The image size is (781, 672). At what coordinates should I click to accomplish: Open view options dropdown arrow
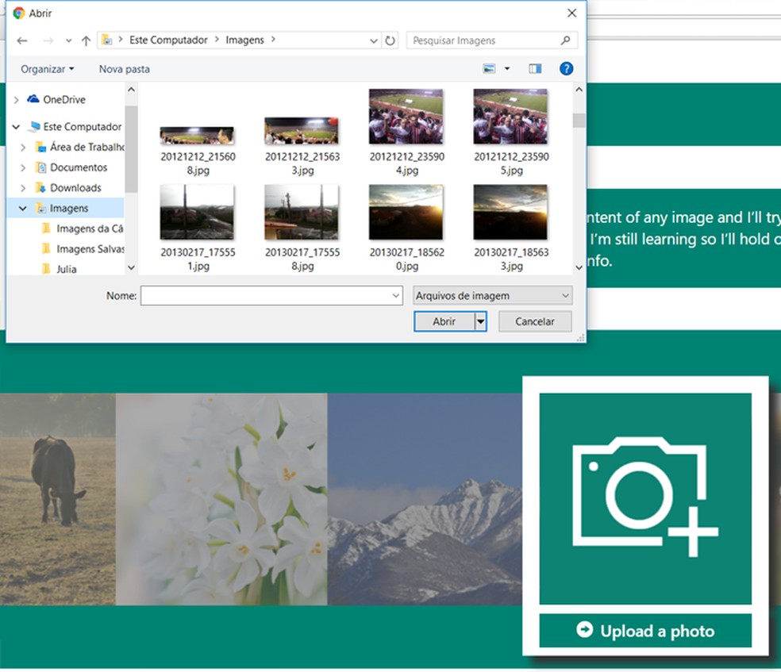(507, 69)
